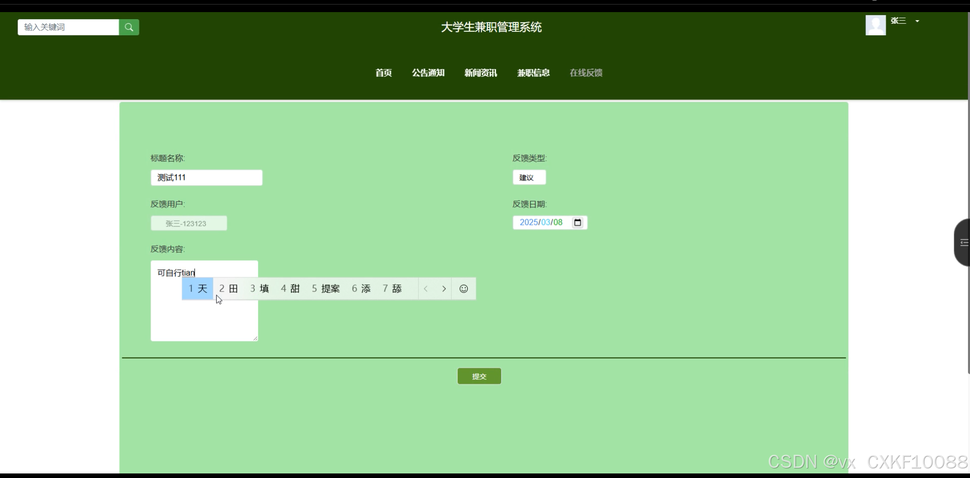Viewport: 970px width, 478px height.
Task: Submit the form with 提交 button
Action: click(479, 376)
